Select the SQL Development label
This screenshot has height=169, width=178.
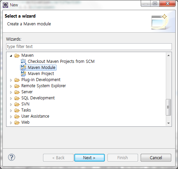pos(38,98)
